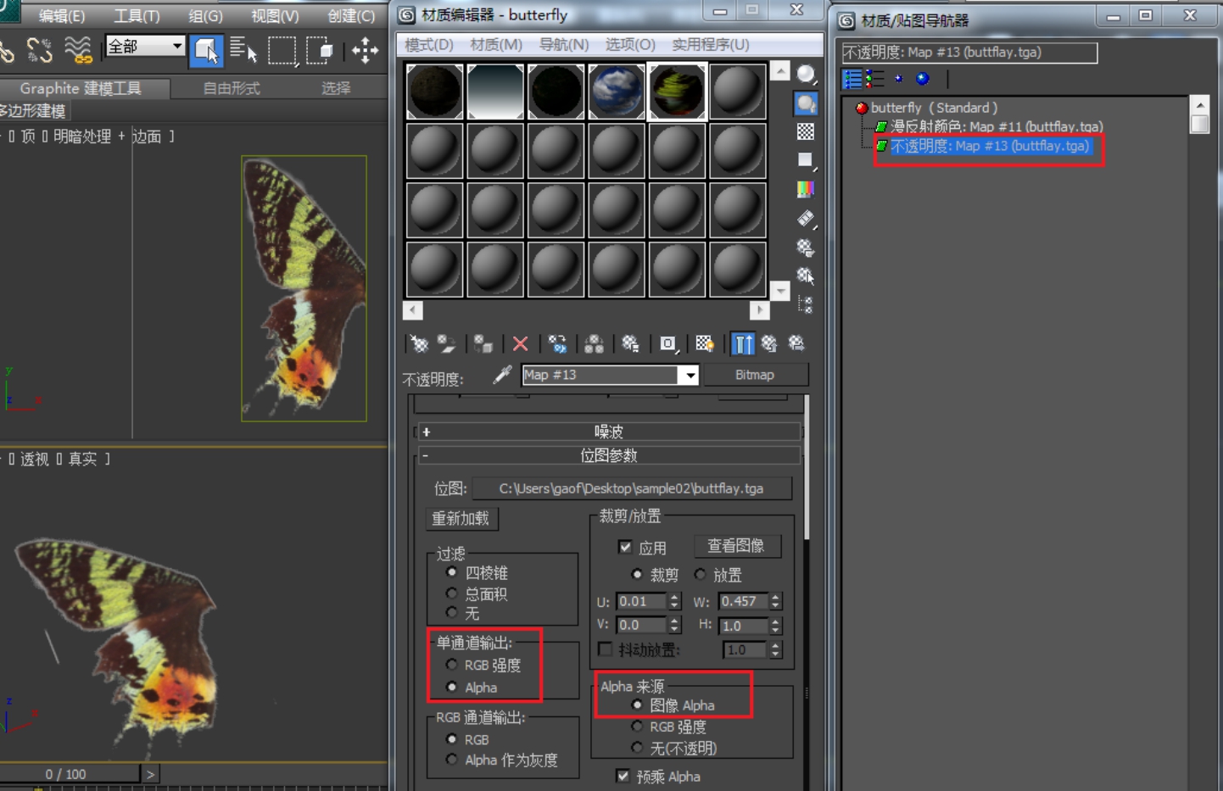The image size is (1223, 791).
Task: Switch navigator to large icons view
Action: 923,79
